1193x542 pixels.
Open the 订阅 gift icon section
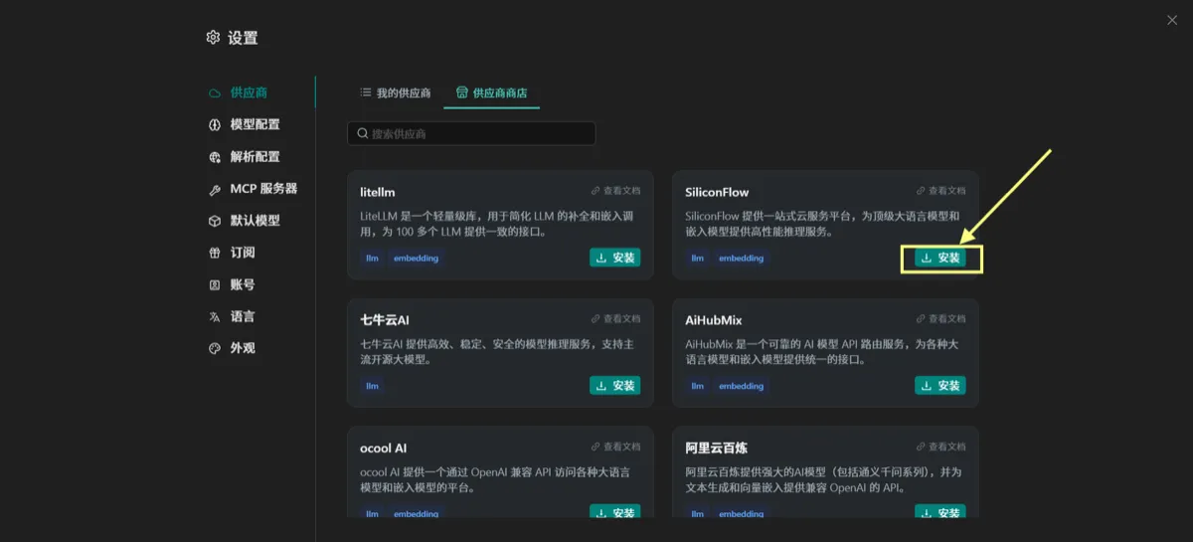(x=232, y=253)
